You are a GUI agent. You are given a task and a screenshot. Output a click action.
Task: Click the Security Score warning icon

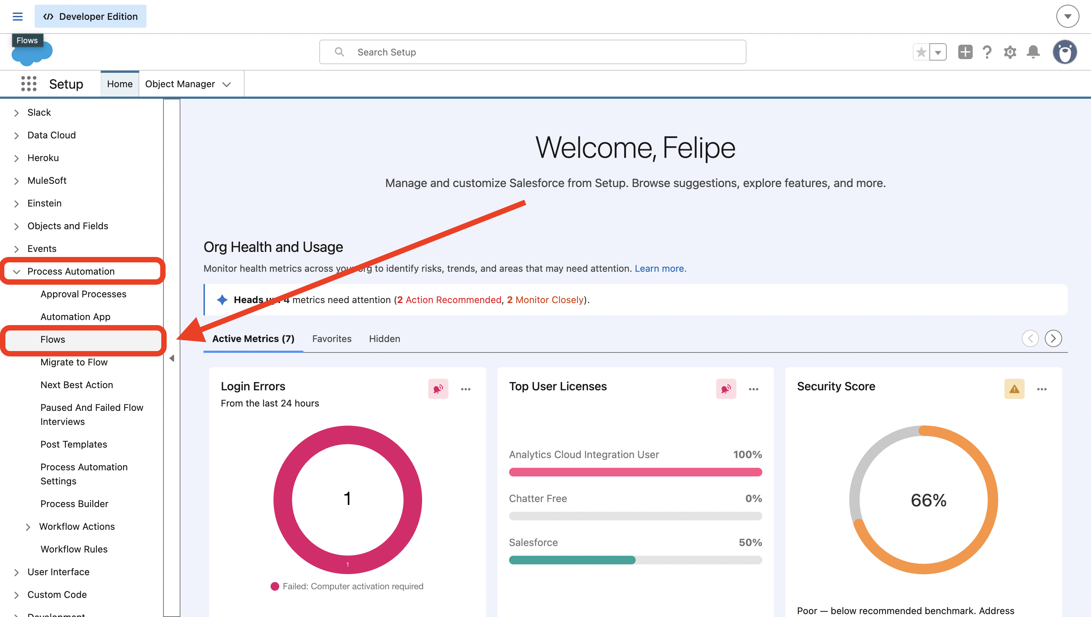(1014, 389)
